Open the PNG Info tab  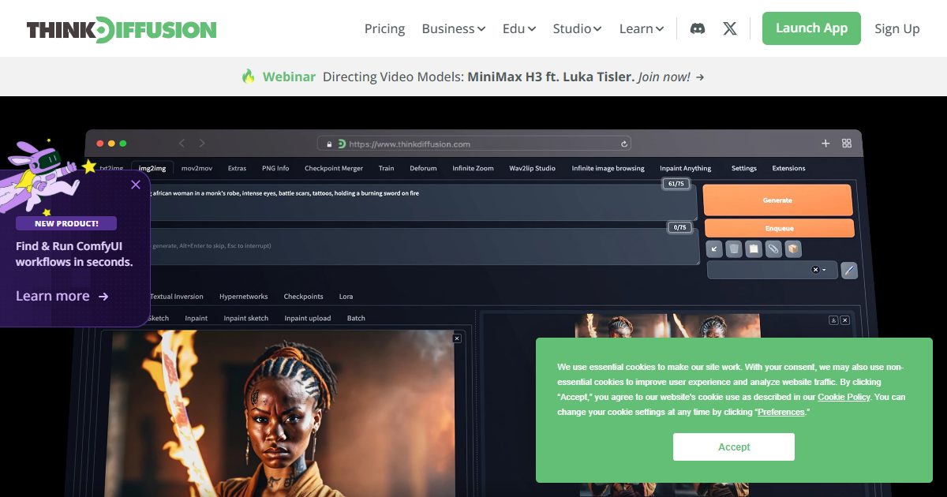pyautogui.click(x=275, y=168)
